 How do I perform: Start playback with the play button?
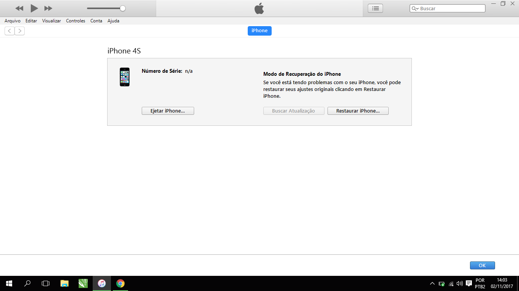tap(34, 8)
